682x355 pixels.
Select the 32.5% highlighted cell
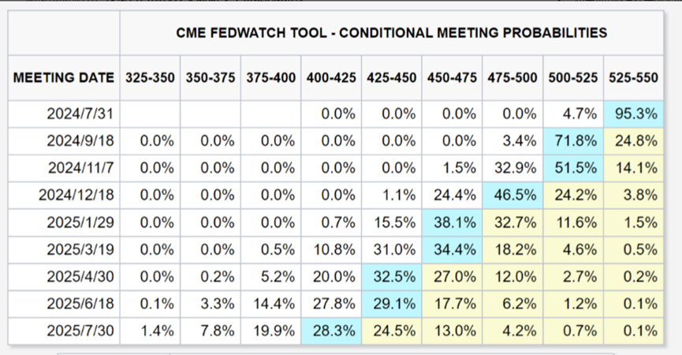point(392,277)
